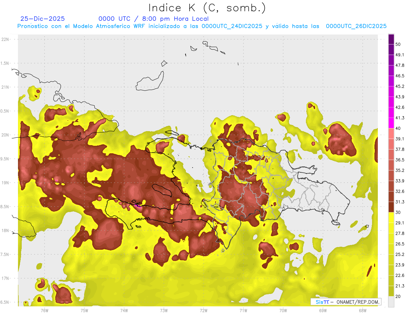Screen dimensions: 407x315
Task: Pick the magenta swatch between 40 and 41.3
Action: (391, 123)
